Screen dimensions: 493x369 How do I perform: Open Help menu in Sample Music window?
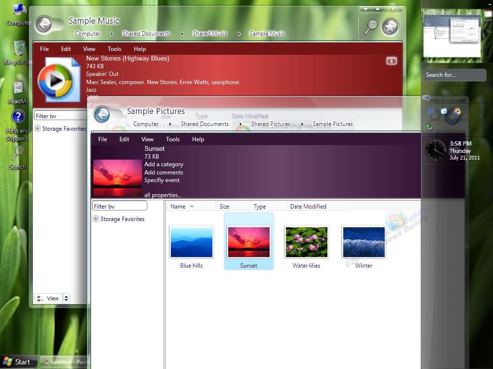coord(140,49)
